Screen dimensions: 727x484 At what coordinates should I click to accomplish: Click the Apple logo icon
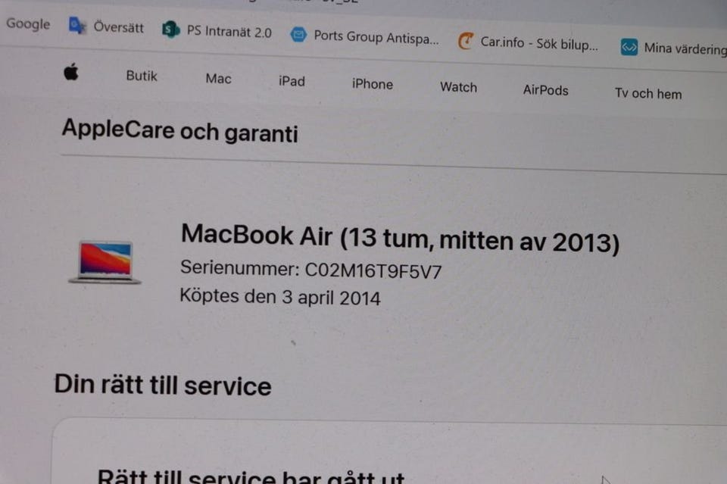tap(71, 72)
